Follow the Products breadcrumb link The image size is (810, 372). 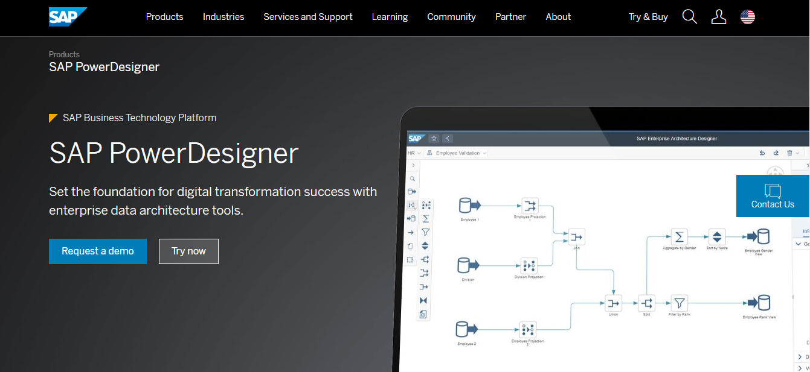[64, 54]
